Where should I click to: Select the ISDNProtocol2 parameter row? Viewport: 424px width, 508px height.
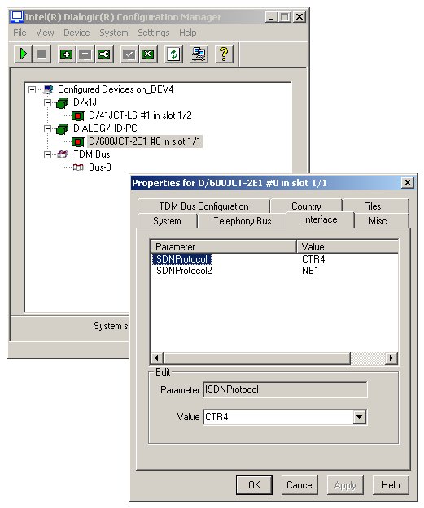(274, 271)
